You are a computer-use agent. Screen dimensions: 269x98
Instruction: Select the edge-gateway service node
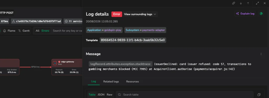coord(67,67)
